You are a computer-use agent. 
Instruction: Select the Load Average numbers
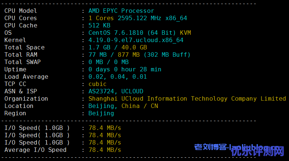point(117,77)
